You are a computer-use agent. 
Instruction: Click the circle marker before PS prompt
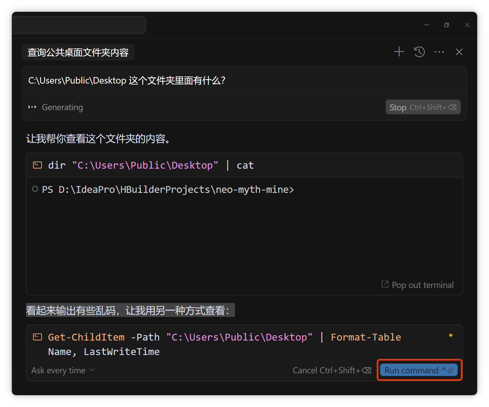(35, 189)
